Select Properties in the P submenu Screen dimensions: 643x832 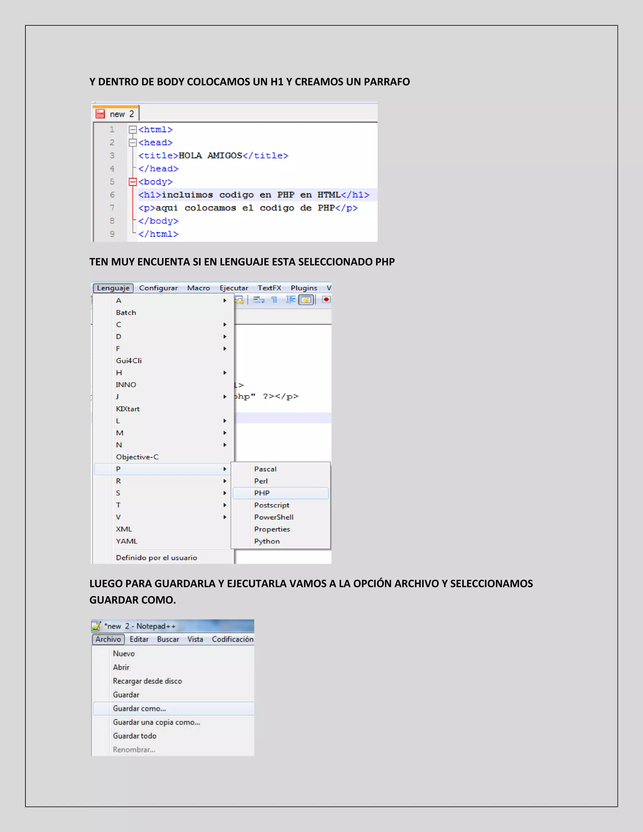pyautogui.click(x=280, y=529)
